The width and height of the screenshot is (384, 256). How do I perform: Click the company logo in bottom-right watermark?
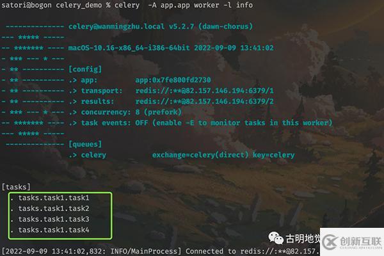click(352, 242)
